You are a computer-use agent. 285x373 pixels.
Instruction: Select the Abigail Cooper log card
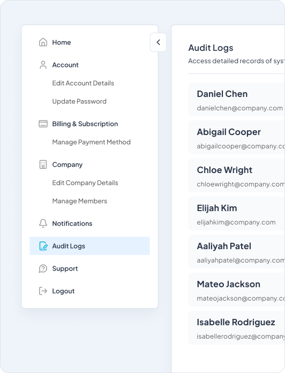click(237, 138)
